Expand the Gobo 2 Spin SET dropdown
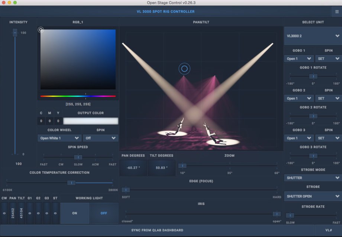 click(328, 99)
